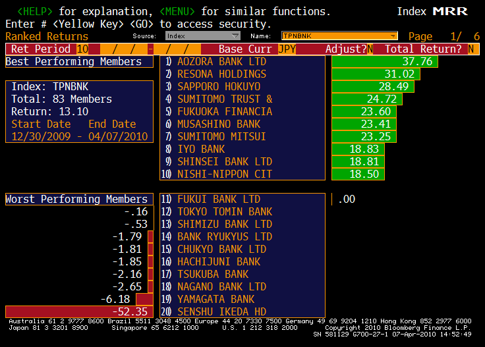
Task: Click the -2.65 return value
Action: pos(127,286)
